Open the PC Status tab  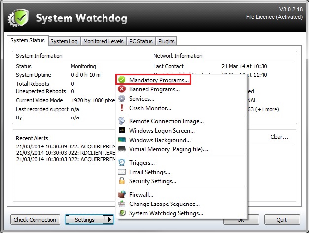click(141, 41)
